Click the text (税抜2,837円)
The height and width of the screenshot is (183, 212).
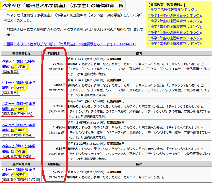coord(57,90)
